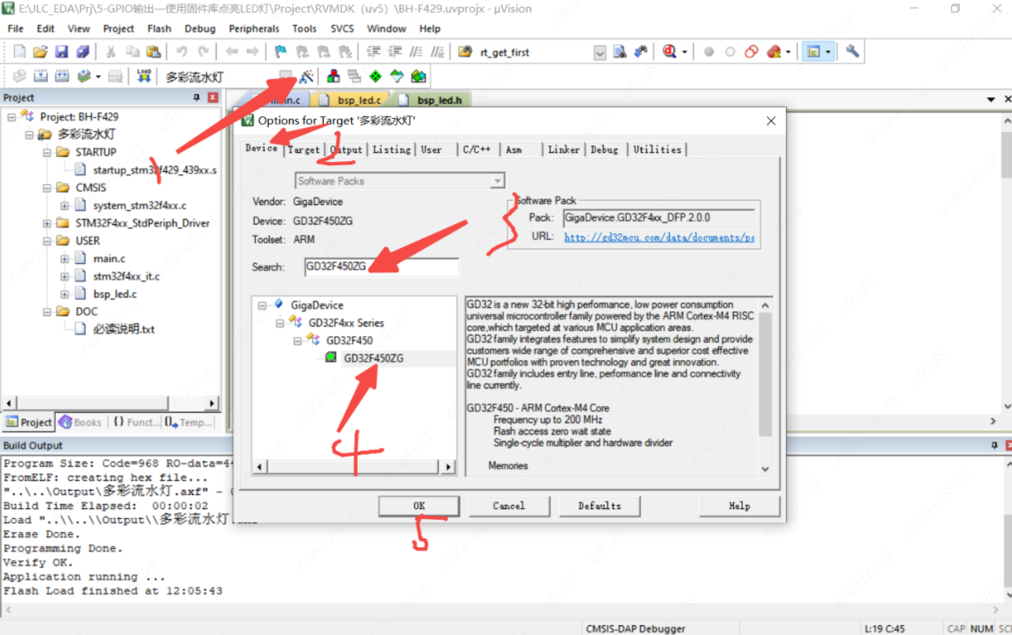Click the Pack Installer icon

(418, 76)
